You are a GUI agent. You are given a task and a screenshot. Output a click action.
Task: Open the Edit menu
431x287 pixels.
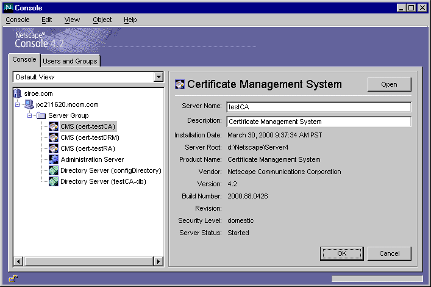click(47, 20)
